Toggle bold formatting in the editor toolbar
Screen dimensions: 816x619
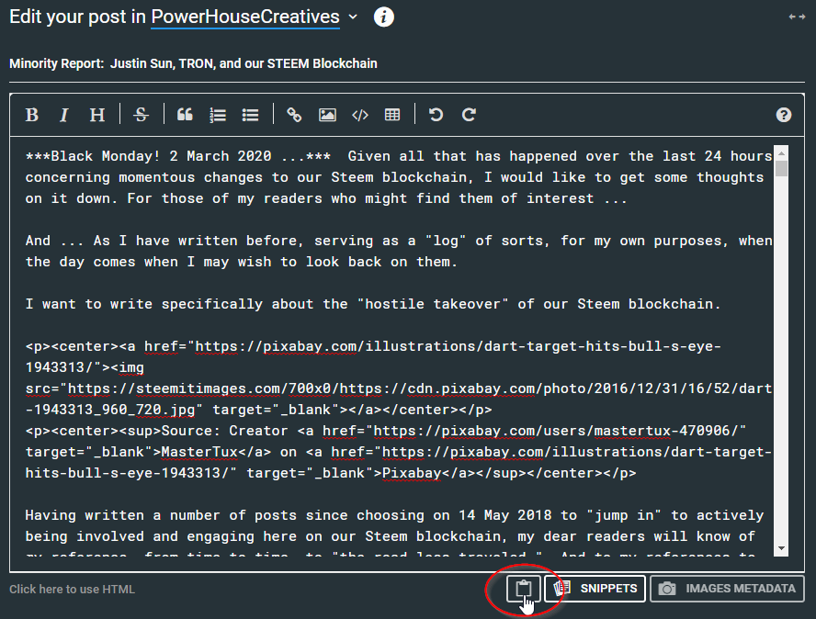point(31,115)
